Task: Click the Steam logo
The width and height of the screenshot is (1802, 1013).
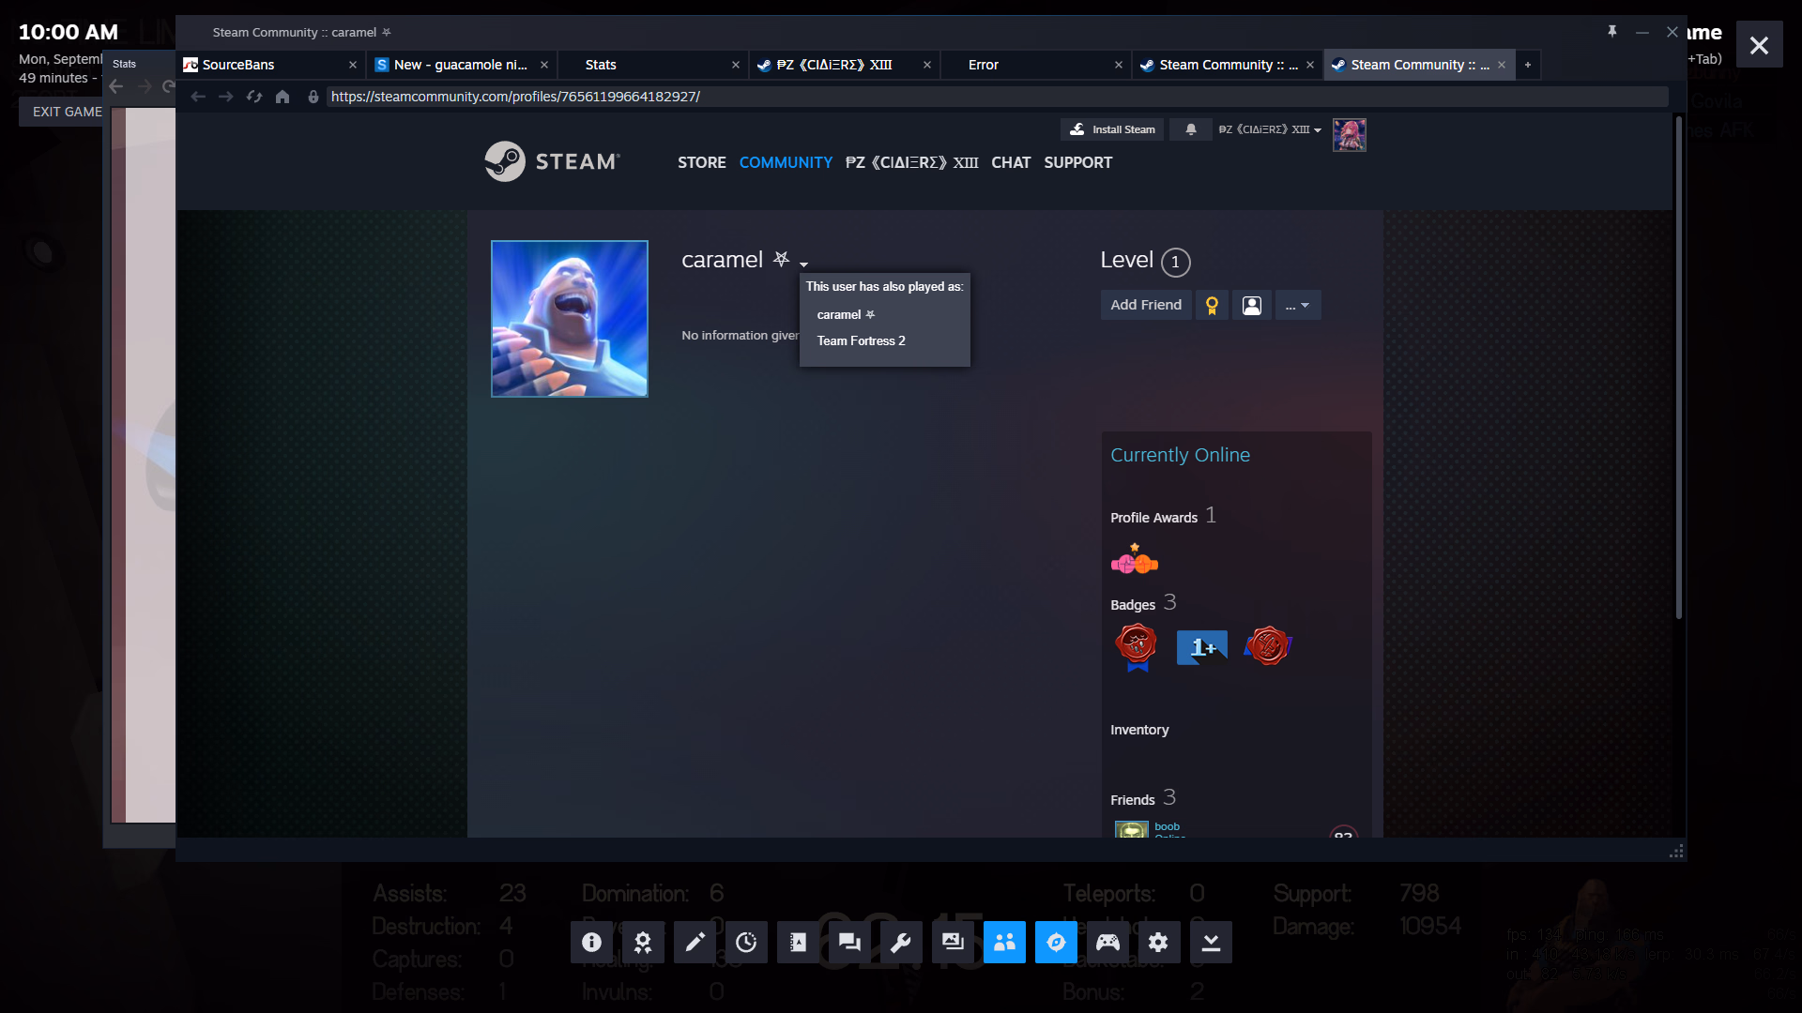Action: coord(552,161)
